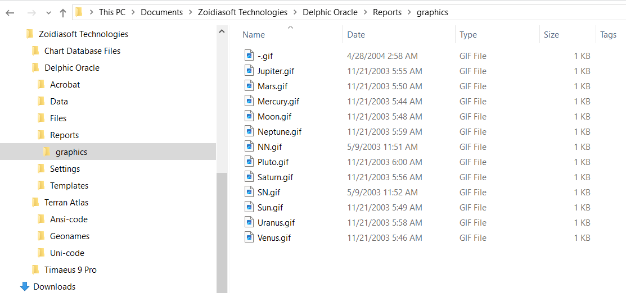
Task: Click navigation pane scroll up arrow
Action: pyautogui.click(x=222, y=31)
